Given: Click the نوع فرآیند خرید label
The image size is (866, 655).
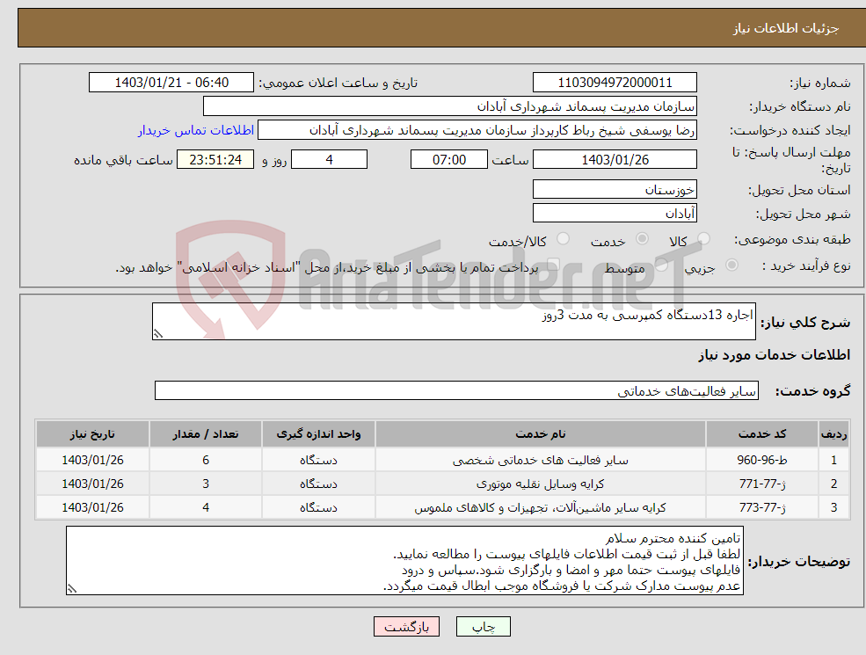Looking at the screenshot, I should pyautogui.click(x=806, y=266).
